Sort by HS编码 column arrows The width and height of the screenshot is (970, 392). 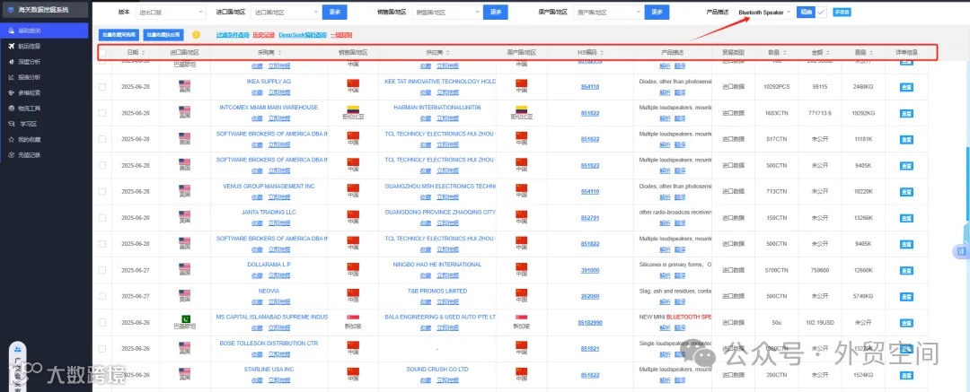pyautogui.click(x=602, y=53)
